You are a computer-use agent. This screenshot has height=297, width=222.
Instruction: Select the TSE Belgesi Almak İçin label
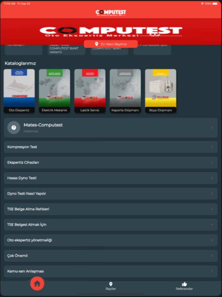pyautogui.click(x=27, y=224)
